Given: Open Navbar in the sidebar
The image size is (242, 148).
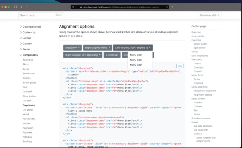Looking at the screenshot, I should [x=26, y=123].
